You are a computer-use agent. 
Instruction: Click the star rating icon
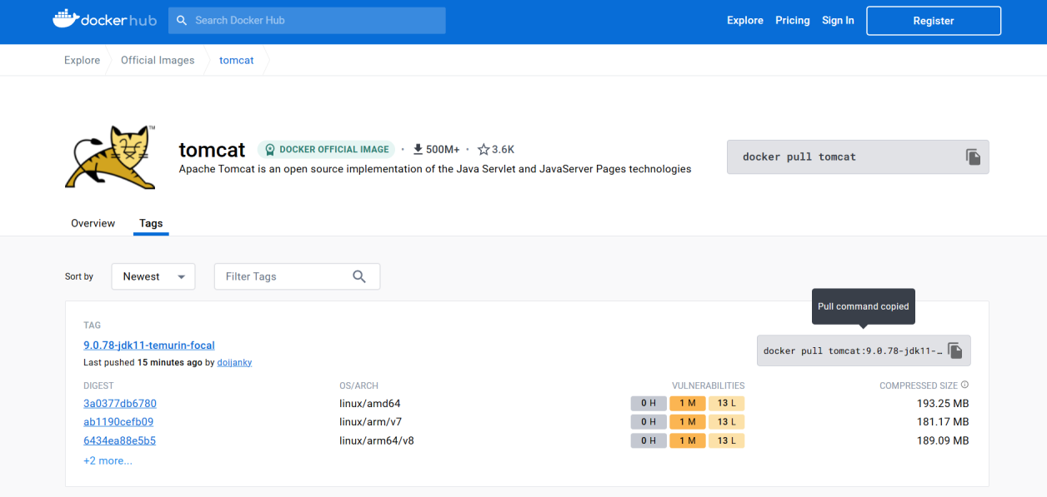(483, 150)
